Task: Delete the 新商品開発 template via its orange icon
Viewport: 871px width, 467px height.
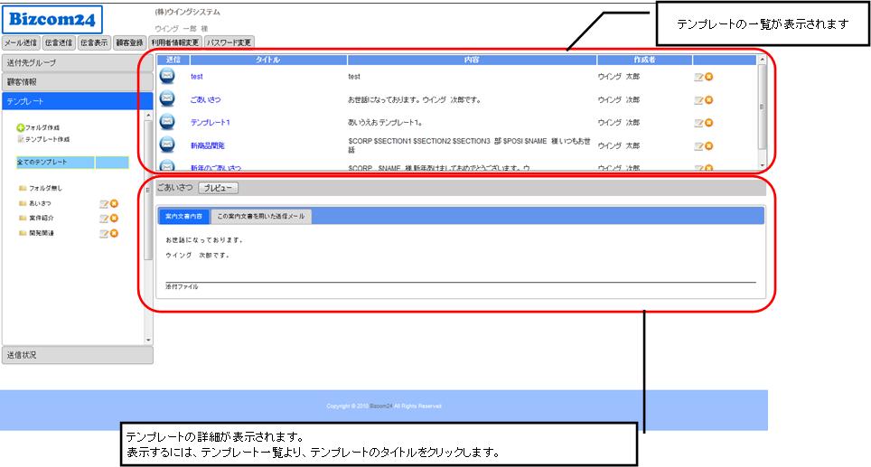Action: point(709,145)
